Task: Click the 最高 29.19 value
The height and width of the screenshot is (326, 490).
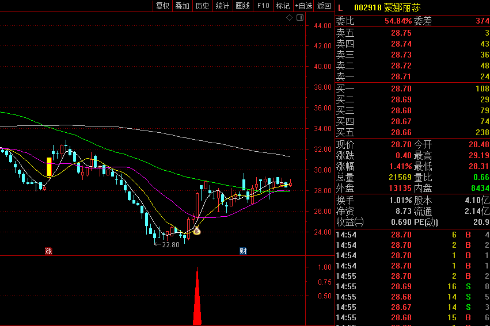Action: coord(479,156)
